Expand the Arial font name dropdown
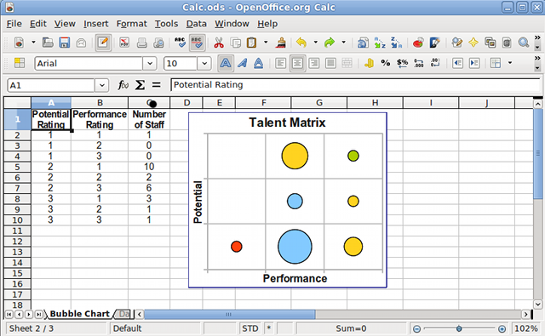The width and height of the screenshot is (545, 336). [150, 64]
